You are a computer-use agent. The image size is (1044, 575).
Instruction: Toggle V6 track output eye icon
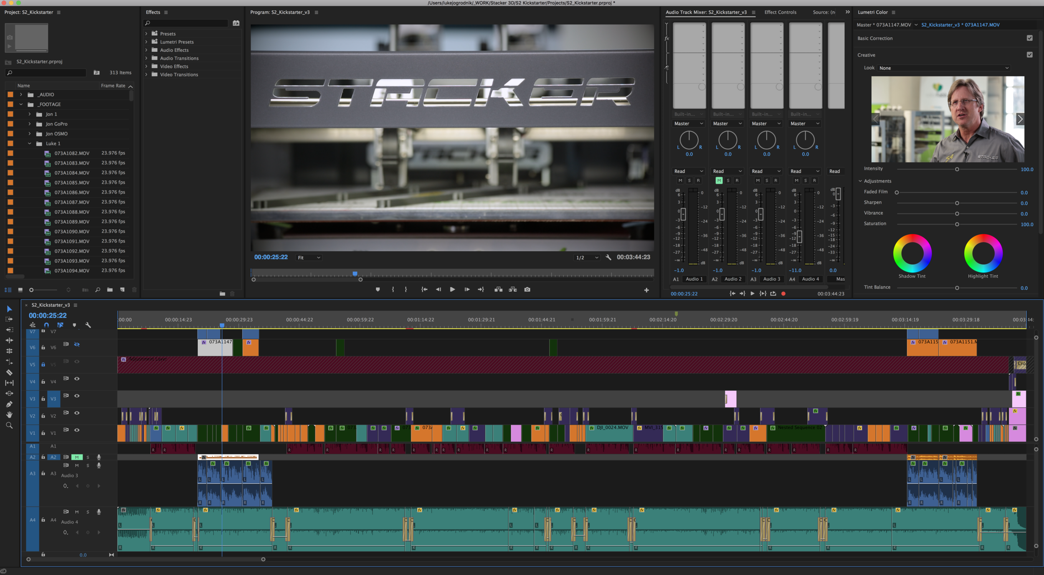coord(77,344)
